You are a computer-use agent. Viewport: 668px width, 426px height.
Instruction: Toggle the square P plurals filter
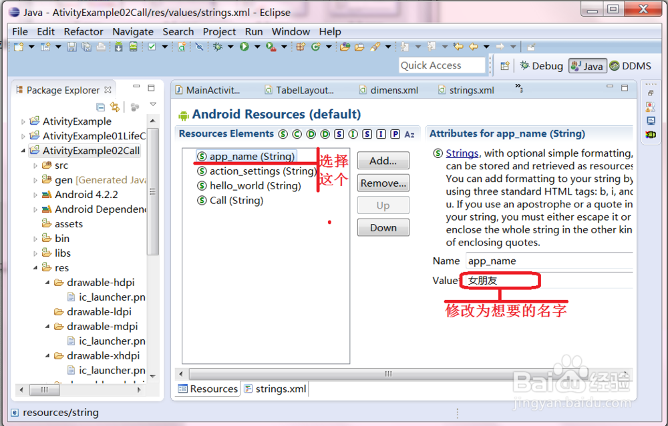(x=395, y=135)
